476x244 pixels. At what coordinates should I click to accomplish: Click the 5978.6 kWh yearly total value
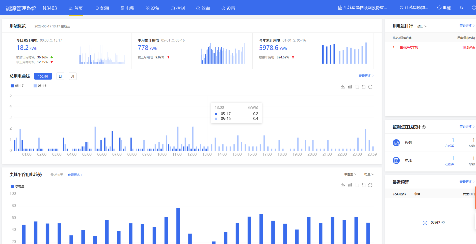[273, 48]
